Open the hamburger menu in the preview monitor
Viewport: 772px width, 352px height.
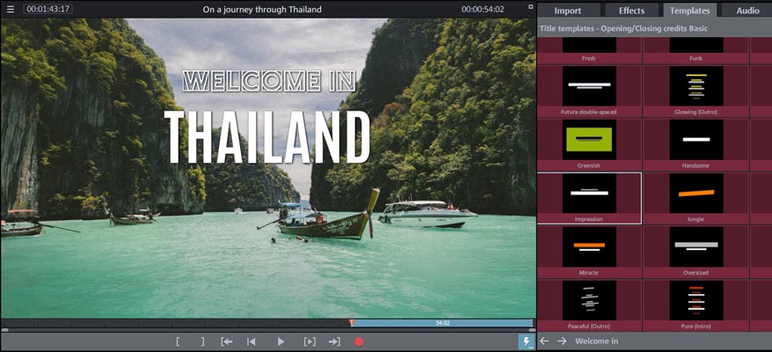tap(11, 10)
